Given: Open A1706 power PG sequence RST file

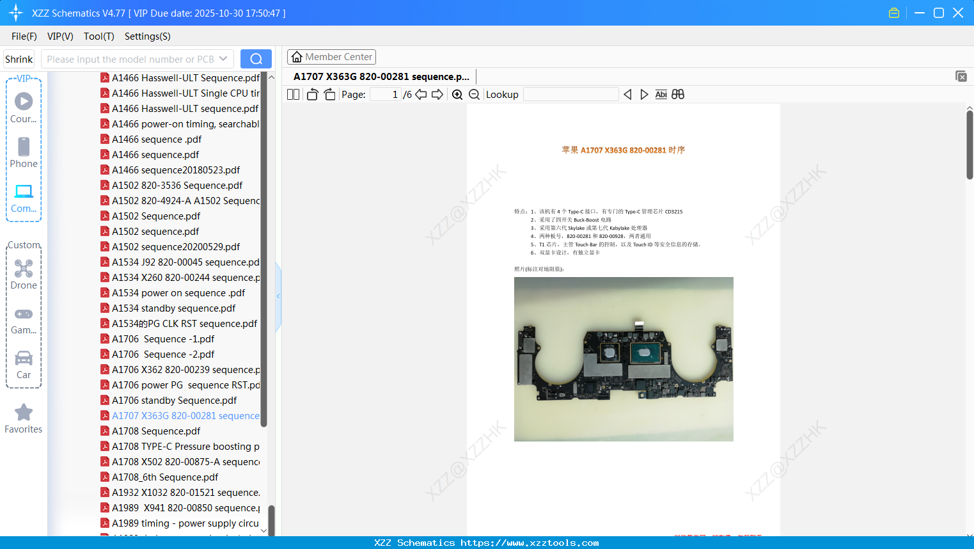Looking at the screenshot, I should click(x=180, y=385).
